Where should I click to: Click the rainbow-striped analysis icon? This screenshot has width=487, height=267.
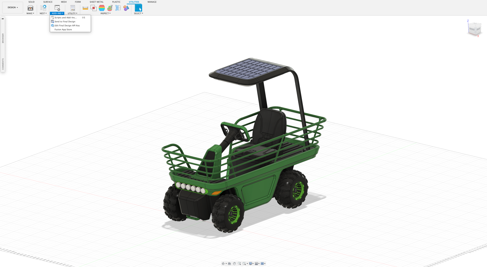coord(102,8)
